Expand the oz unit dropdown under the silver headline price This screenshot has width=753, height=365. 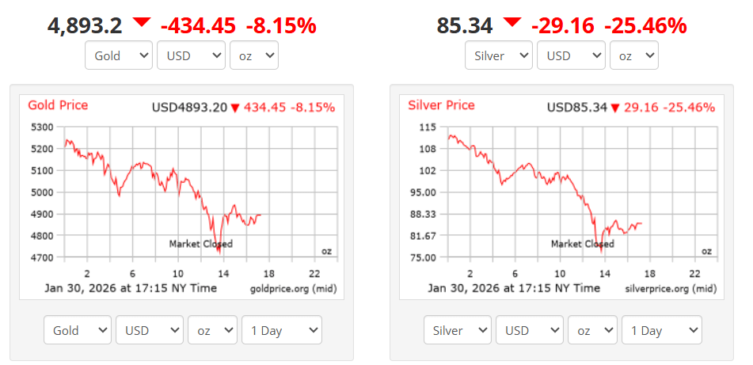[633, 56]
